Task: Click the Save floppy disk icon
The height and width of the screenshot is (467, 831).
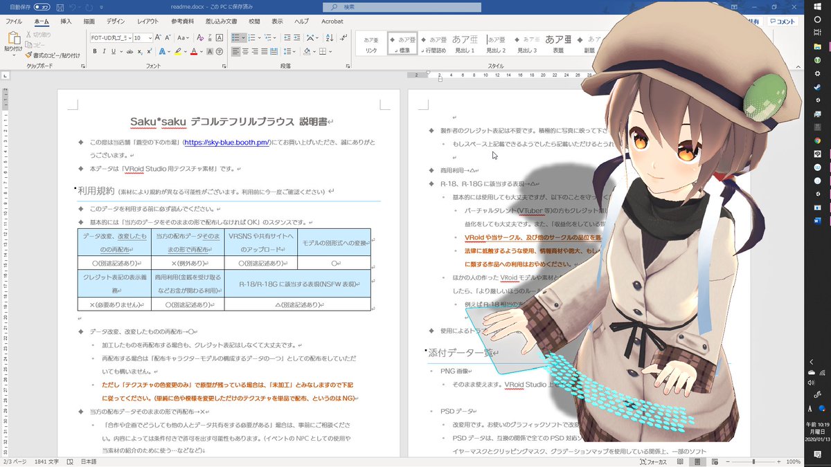Action: pyautogui.click(x=62, y=6)
